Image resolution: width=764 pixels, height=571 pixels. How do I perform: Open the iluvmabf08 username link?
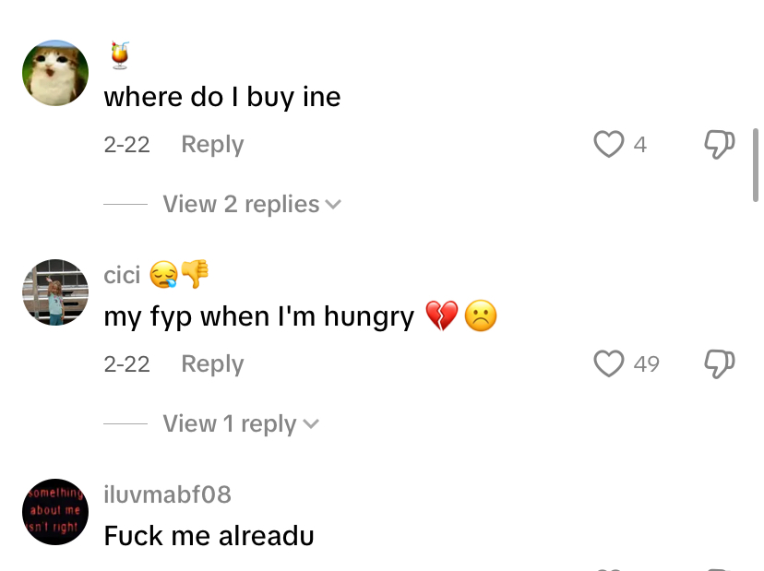[167, 494]
